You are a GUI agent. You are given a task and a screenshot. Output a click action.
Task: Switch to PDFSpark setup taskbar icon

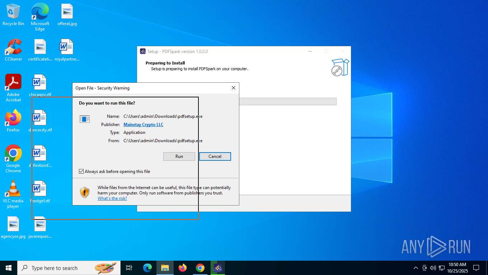pyautogui.click(x=218, y=268)
